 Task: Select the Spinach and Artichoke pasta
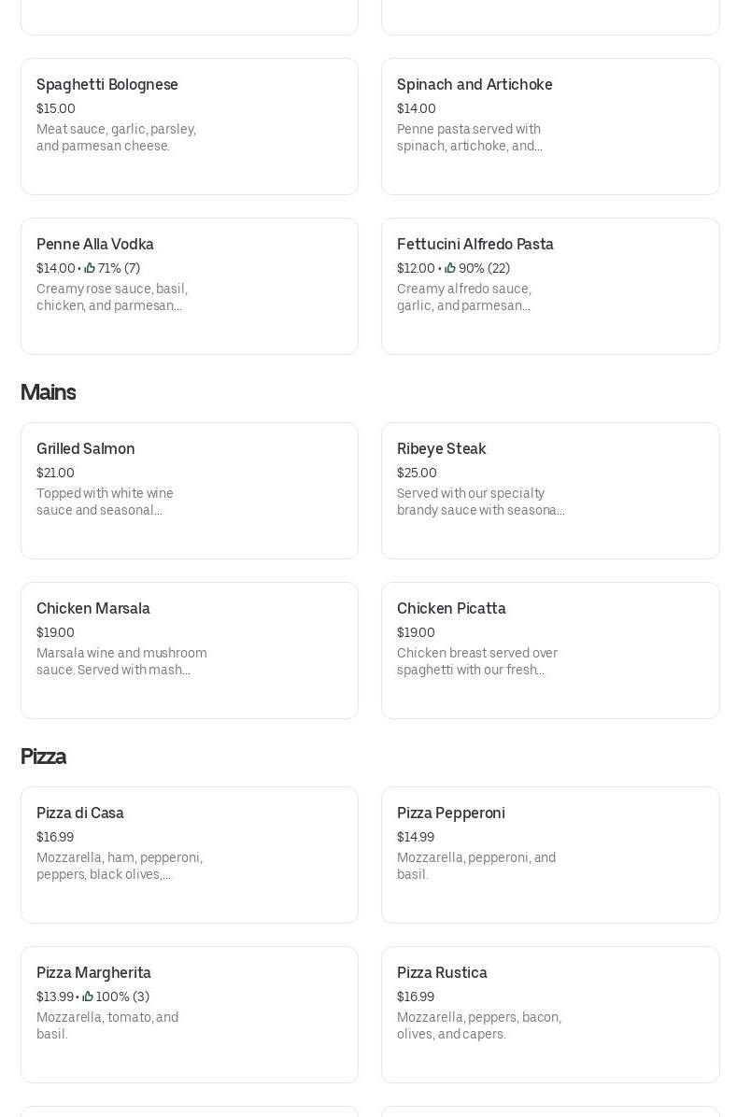coord(550,127)
